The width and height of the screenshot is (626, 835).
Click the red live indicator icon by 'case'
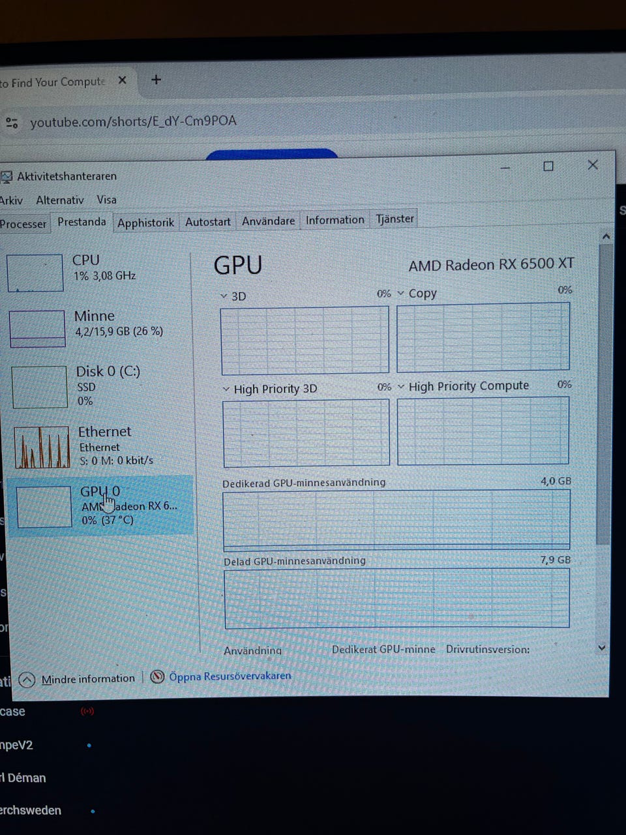[x=87, y=711]
